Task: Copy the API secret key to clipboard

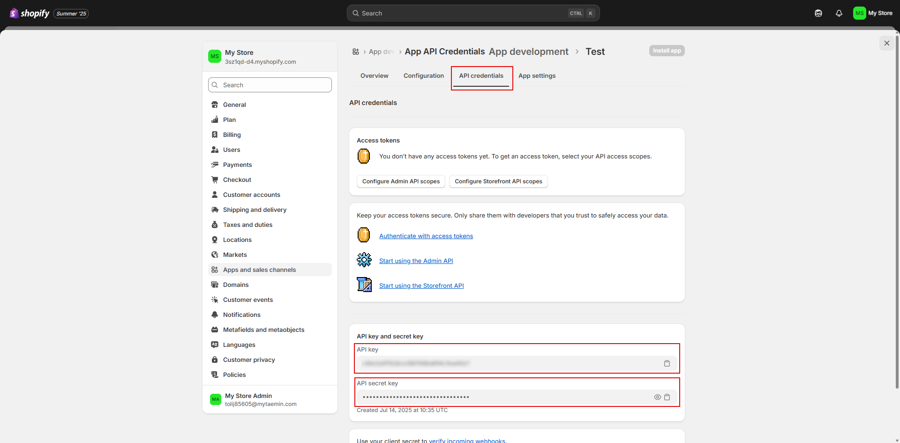Action: 667,397
